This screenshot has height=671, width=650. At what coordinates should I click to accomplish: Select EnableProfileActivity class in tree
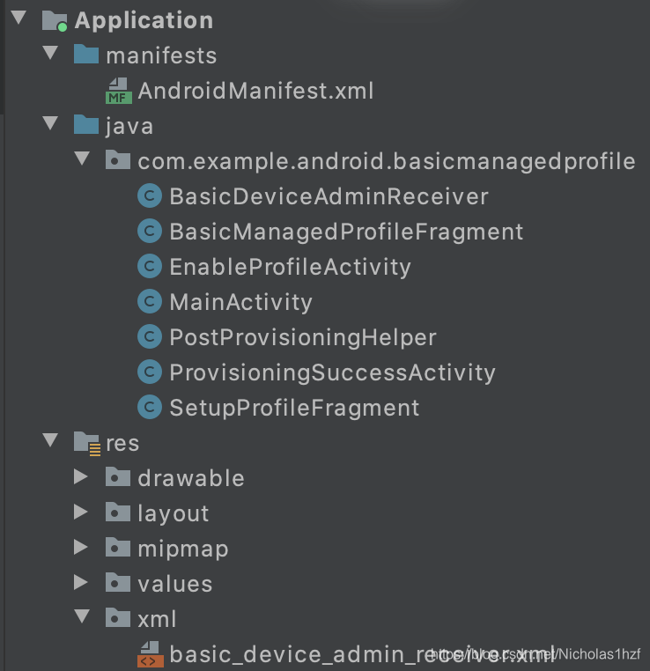[290, 267]
